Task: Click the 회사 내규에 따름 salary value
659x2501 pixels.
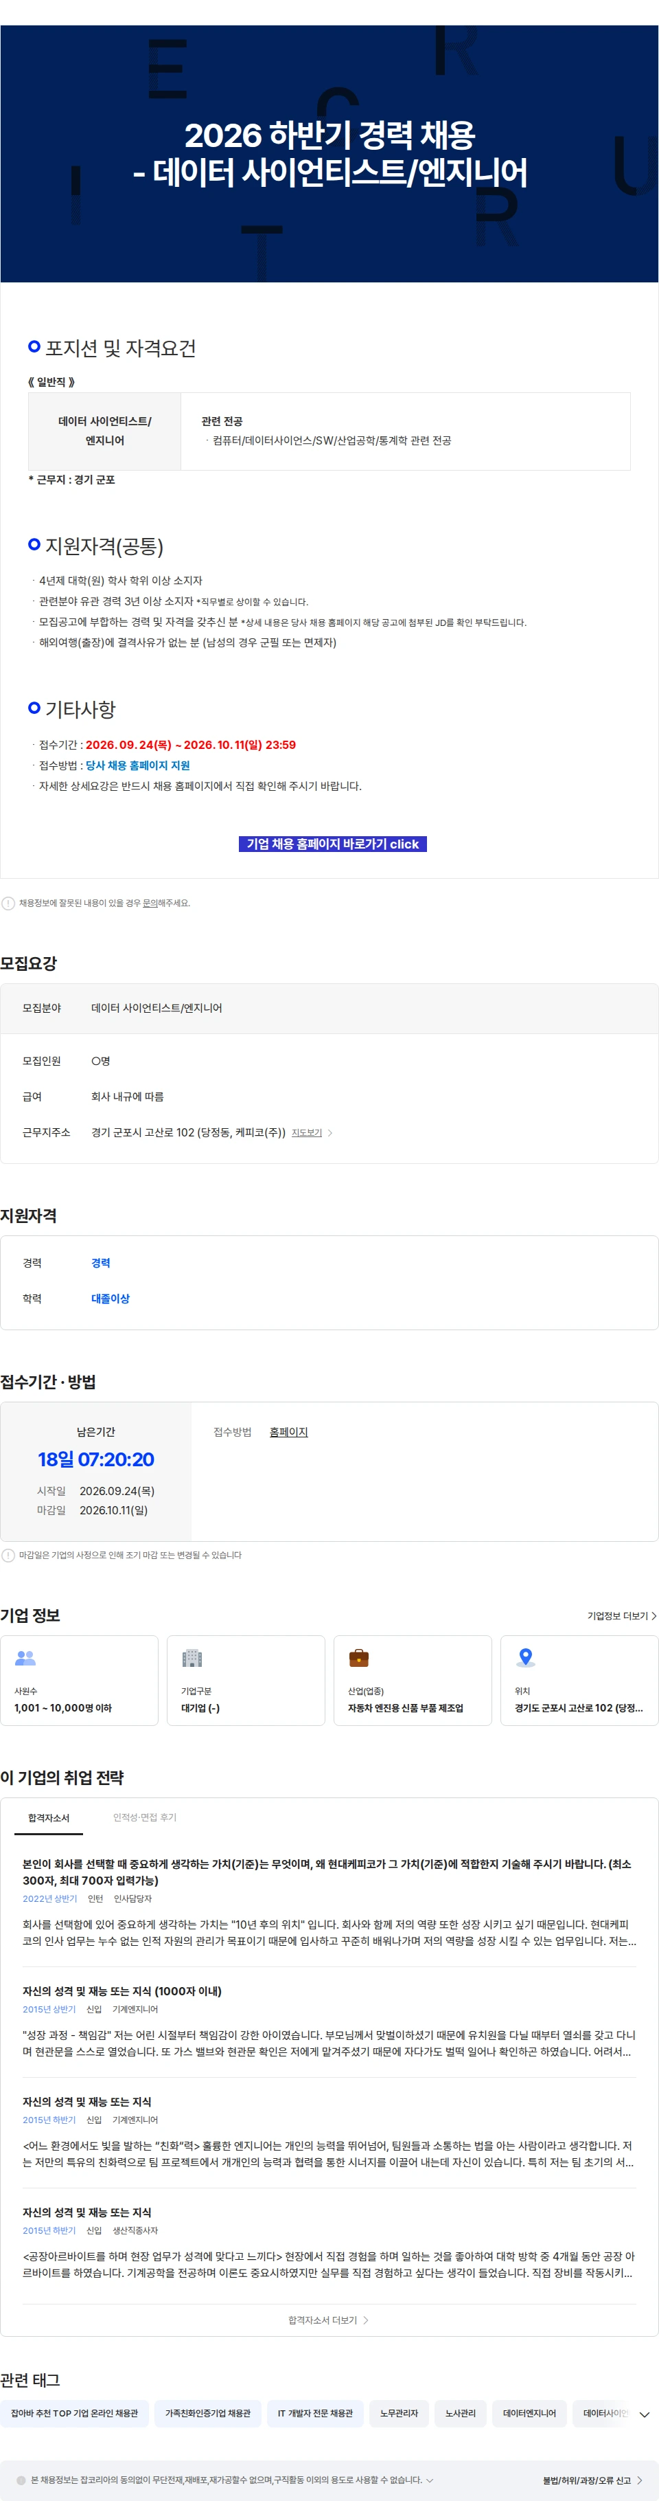Action: click(x=127, y=1097)
